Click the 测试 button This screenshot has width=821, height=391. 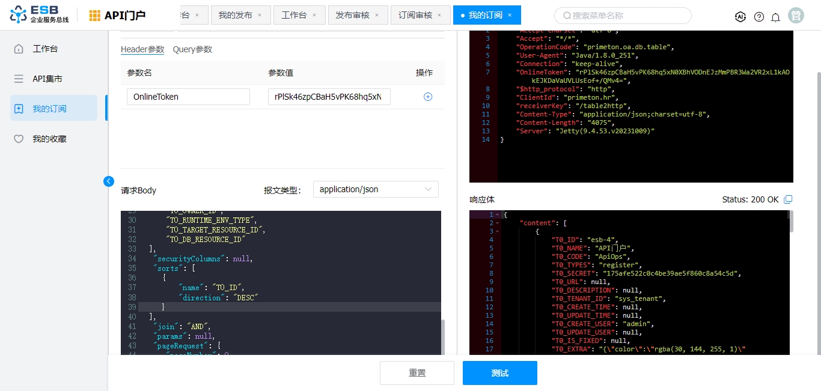499,373
